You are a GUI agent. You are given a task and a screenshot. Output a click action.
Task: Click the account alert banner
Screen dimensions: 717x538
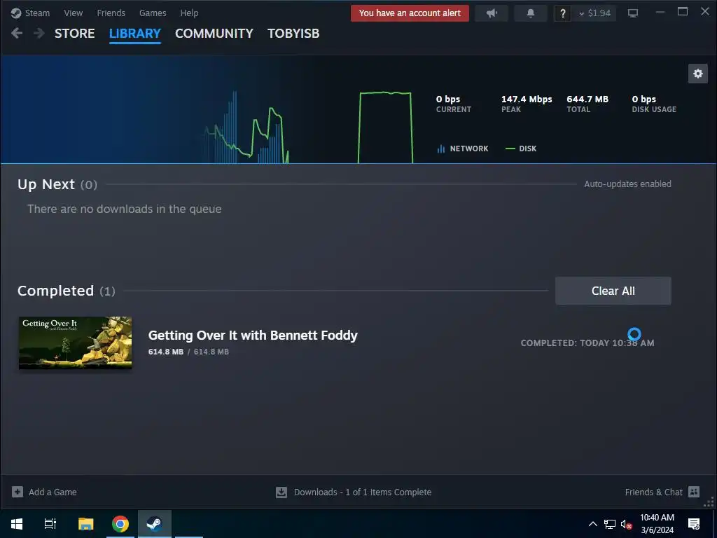(x=410, y=13)
